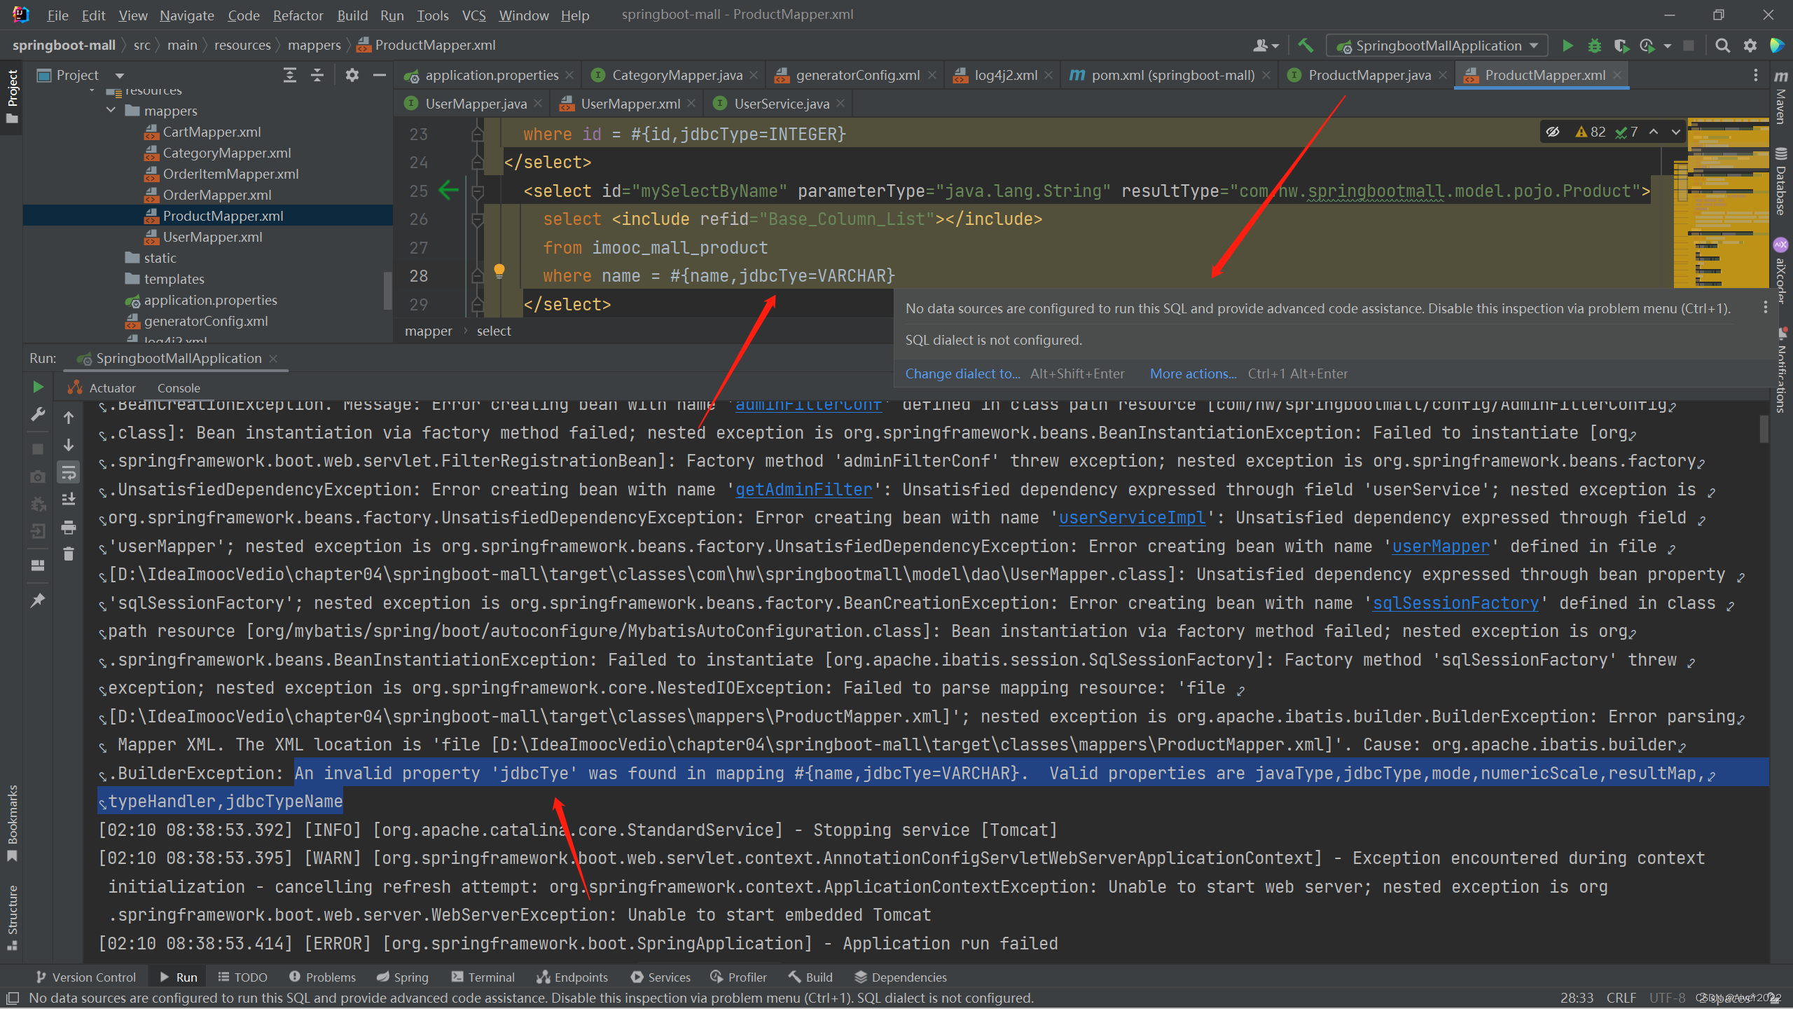Click the lightbulb quick-fix icon on line 28

pyautogui.click(x=499, y=271)
